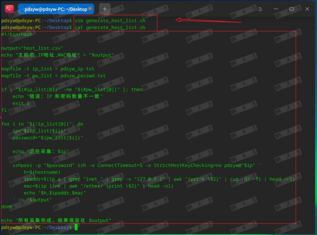Click the terminal app icon in title bar
The width and height of the screenshot is (317, 235).
[9, 9]
